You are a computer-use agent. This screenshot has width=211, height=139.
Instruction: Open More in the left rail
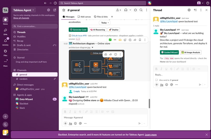point(5,63)
